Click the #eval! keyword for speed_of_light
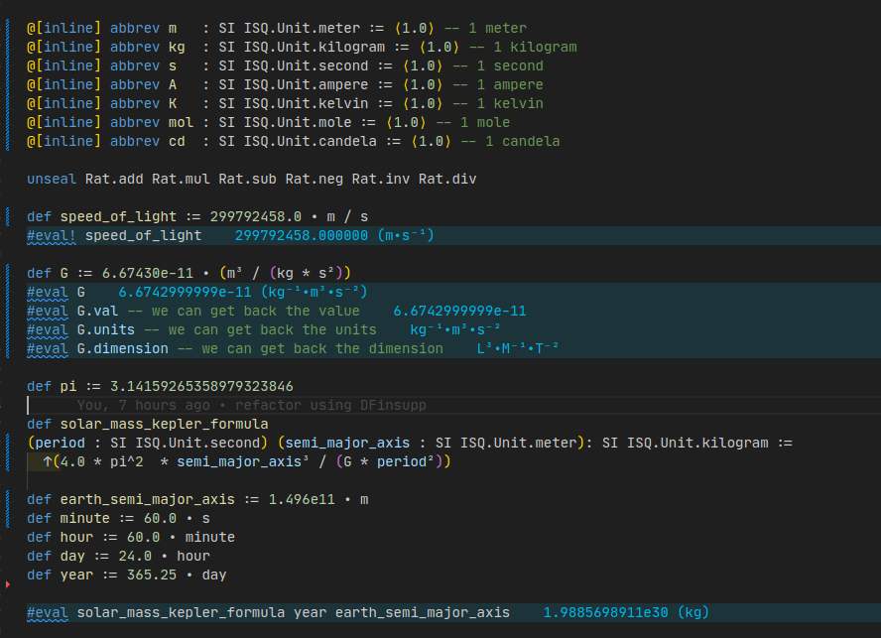 pyautogui.click(x=52, y=236)
